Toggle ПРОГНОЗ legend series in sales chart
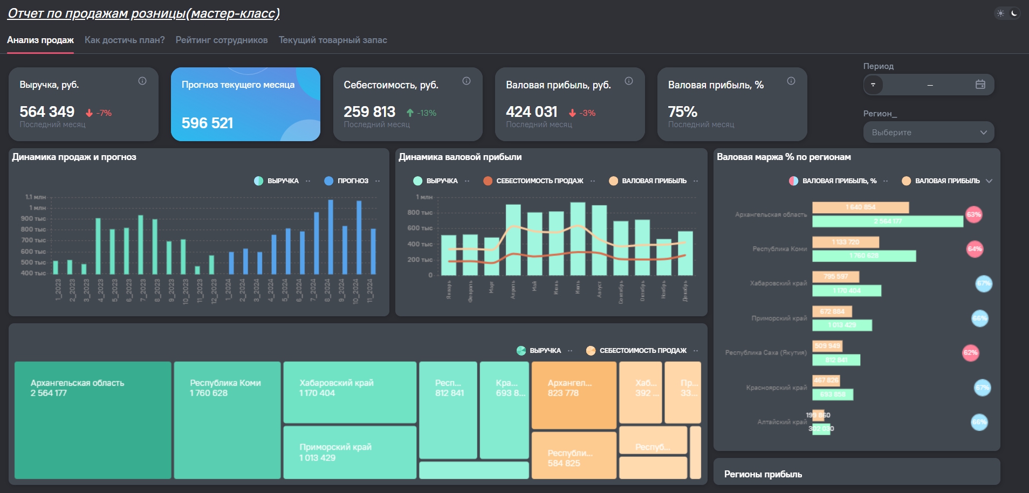The height and width of the screenshot is (493, 1029). pos(346,181)
